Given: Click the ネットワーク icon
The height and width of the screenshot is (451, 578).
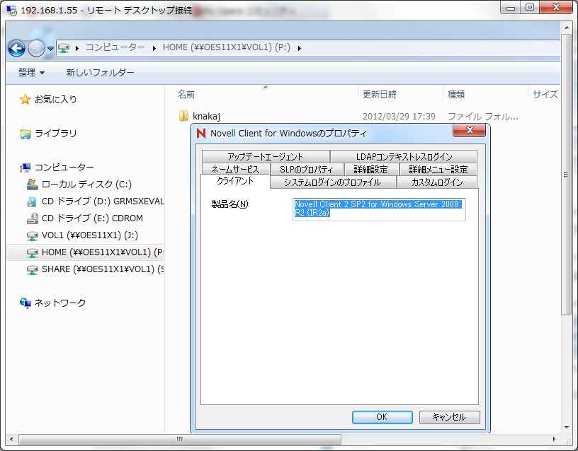Looking at the screenshot, I should pyautogui.click(x=25, y=303).
